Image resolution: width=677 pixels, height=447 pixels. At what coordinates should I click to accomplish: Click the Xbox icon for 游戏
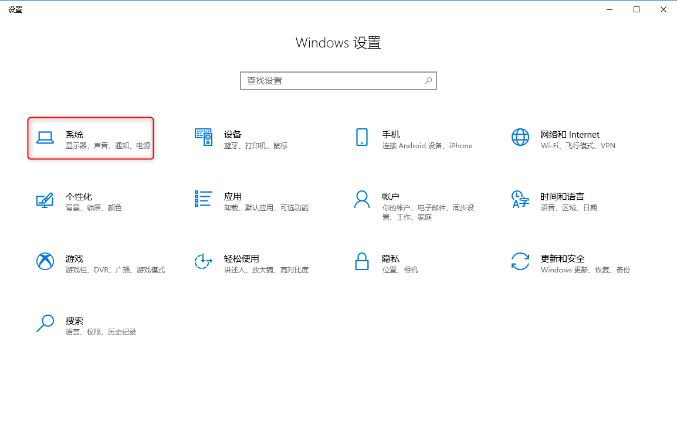[x=45, y=261]
